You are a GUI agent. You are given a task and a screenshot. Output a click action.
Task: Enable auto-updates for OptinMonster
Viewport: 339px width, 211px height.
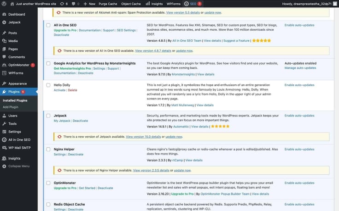[x=299, y=183]
